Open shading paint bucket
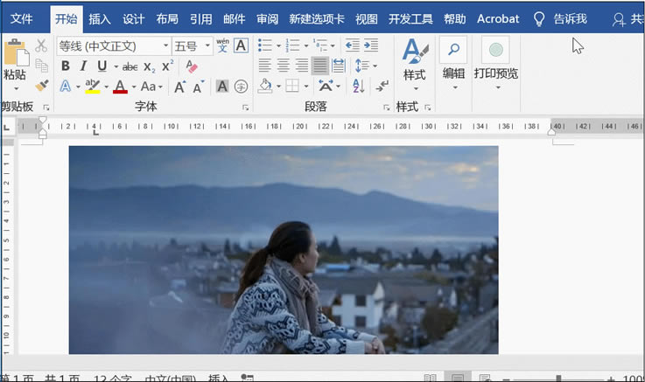 pyautogui.click(x=265, y=86)
